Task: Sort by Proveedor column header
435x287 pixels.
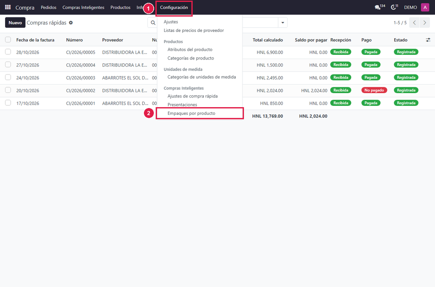Action: 113,40
